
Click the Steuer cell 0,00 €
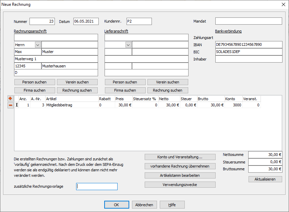coord(189,105)
